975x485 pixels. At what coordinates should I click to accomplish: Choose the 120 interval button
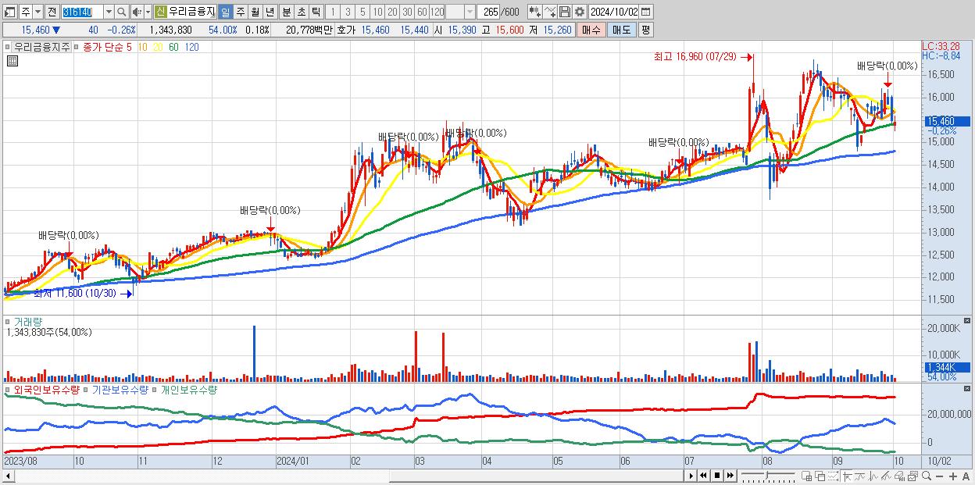click(437, 12)
